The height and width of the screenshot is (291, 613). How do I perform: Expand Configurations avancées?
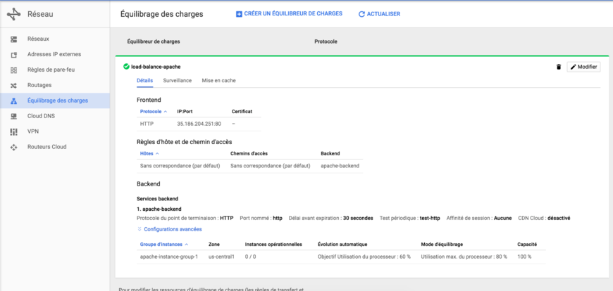click(169, 229)
